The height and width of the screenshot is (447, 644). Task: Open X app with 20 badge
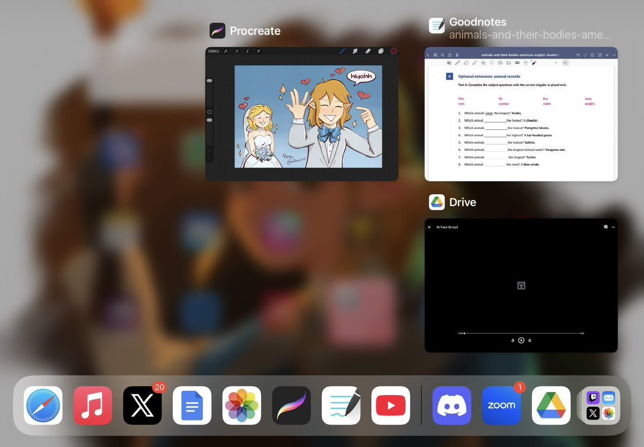coord(142,405)
